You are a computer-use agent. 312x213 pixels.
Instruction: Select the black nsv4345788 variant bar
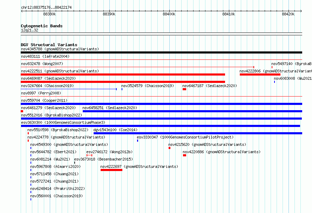(x=161, y=52)
